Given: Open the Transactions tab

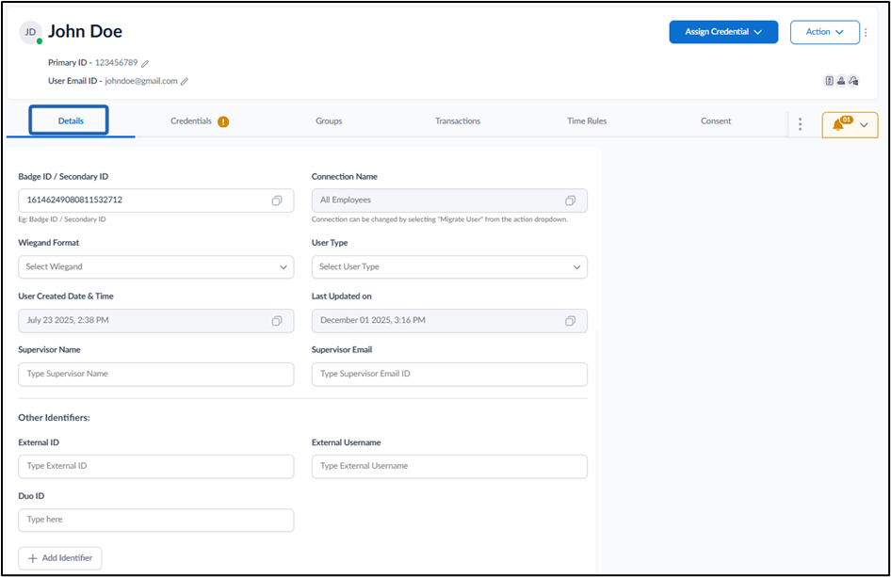Looking at the screenshot, I should pyautogui.click(x=458, y=121).
